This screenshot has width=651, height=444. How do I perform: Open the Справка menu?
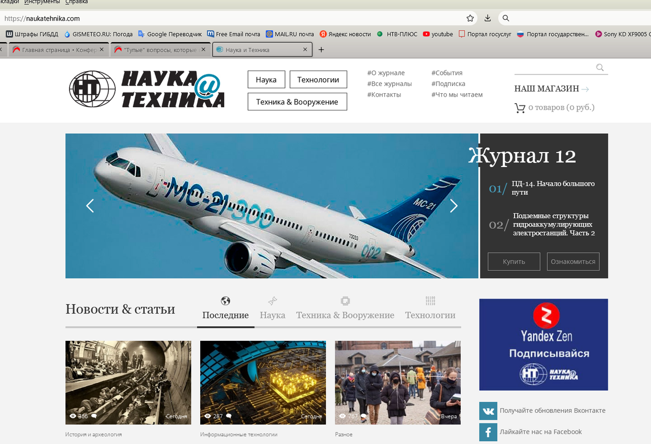coord(77,2)
